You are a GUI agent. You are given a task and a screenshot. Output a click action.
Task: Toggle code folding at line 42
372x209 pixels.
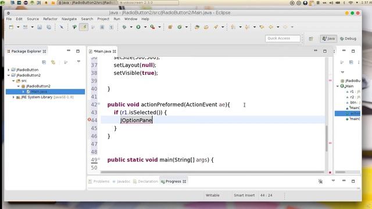coord(99,103)
